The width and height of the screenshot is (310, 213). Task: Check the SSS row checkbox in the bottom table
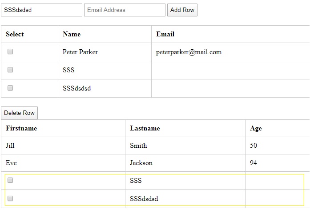coord(10,180)
